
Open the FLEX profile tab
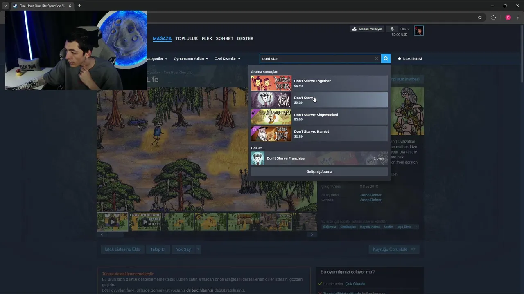tap(207, 38)
